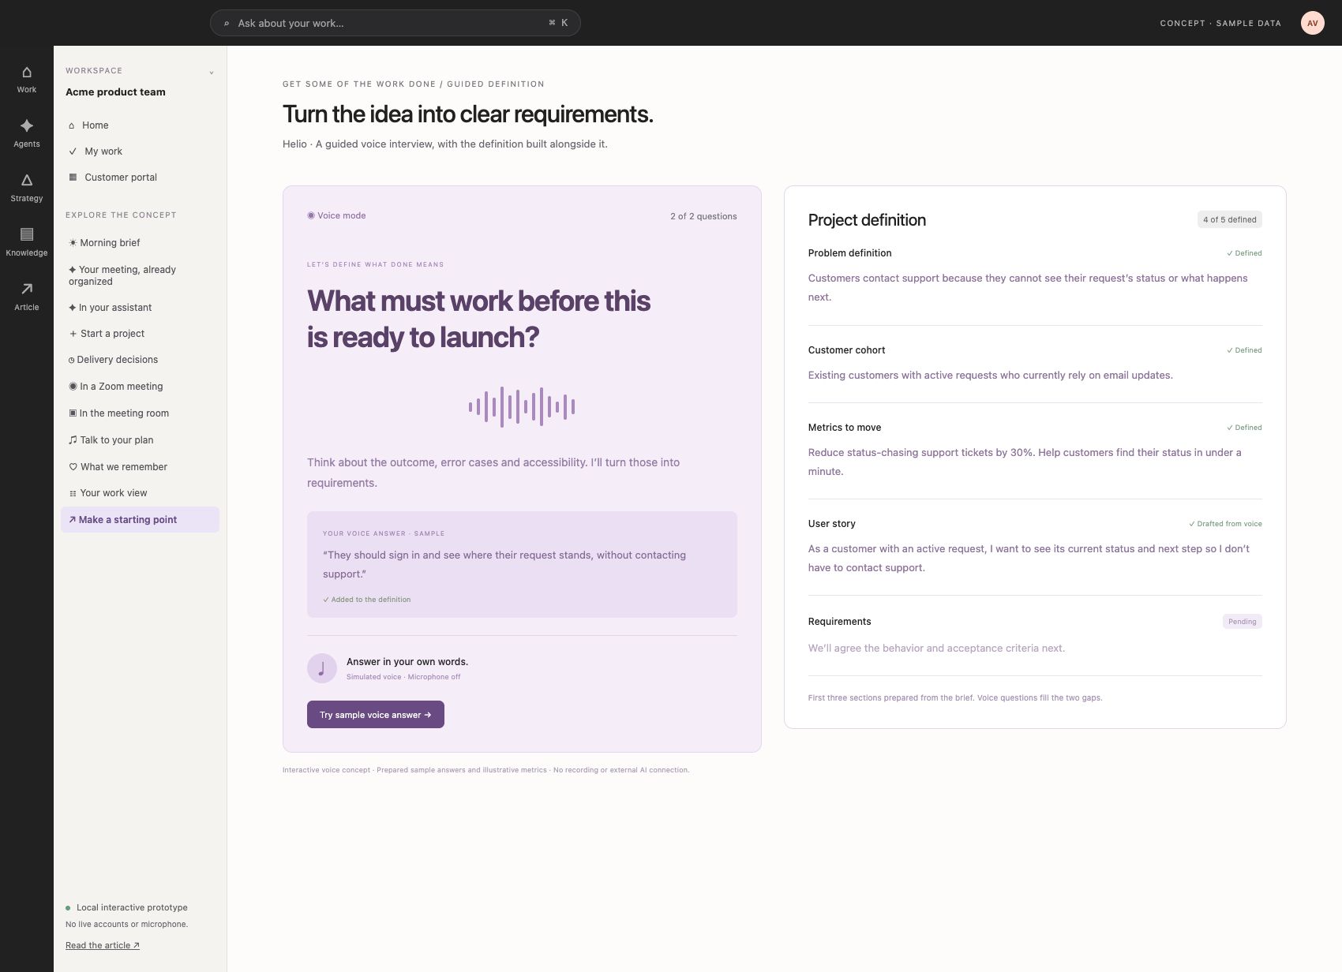The height and width of the screenshot is (972, 1342).
Task: Open the Work section in left rail
Action: click(x=27, y=80)
